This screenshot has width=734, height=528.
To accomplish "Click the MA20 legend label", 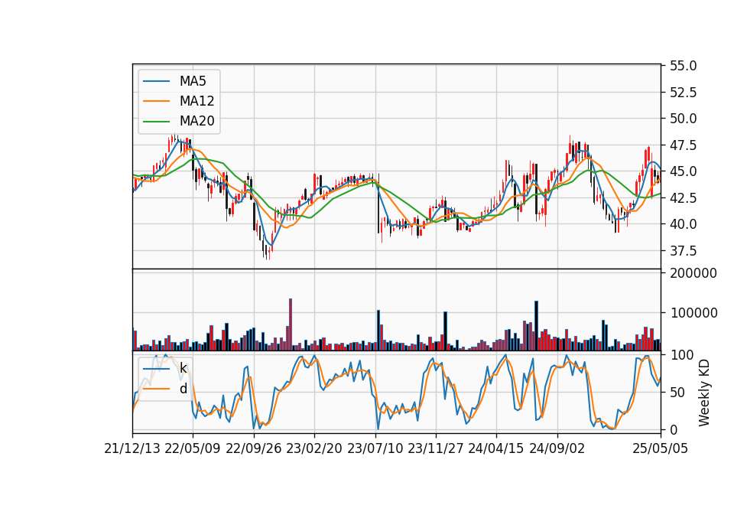I will [196, 122].
